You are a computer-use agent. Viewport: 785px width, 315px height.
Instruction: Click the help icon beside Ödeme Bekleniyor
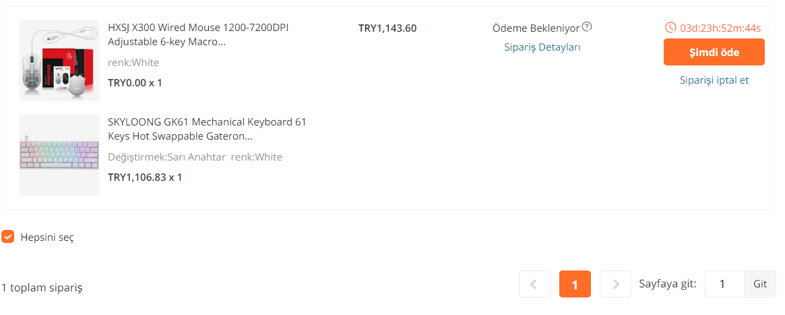tap(587, 28)
